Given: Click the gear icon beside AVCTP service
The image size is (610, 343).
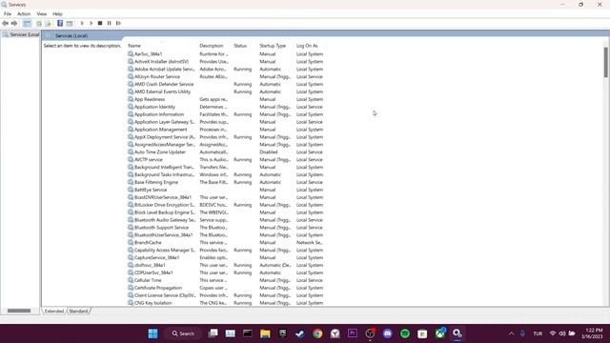Looking at the screenshot, I should pyautogui.click(x=131, y=159).
